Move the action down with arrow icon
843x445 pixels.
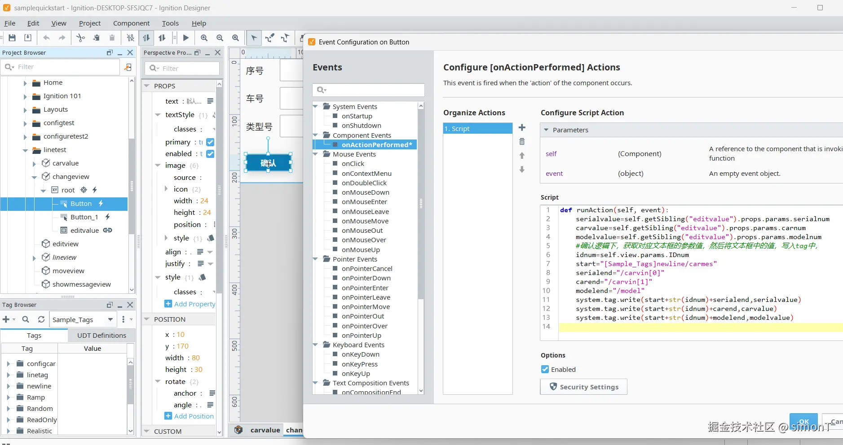click(522, 170)
